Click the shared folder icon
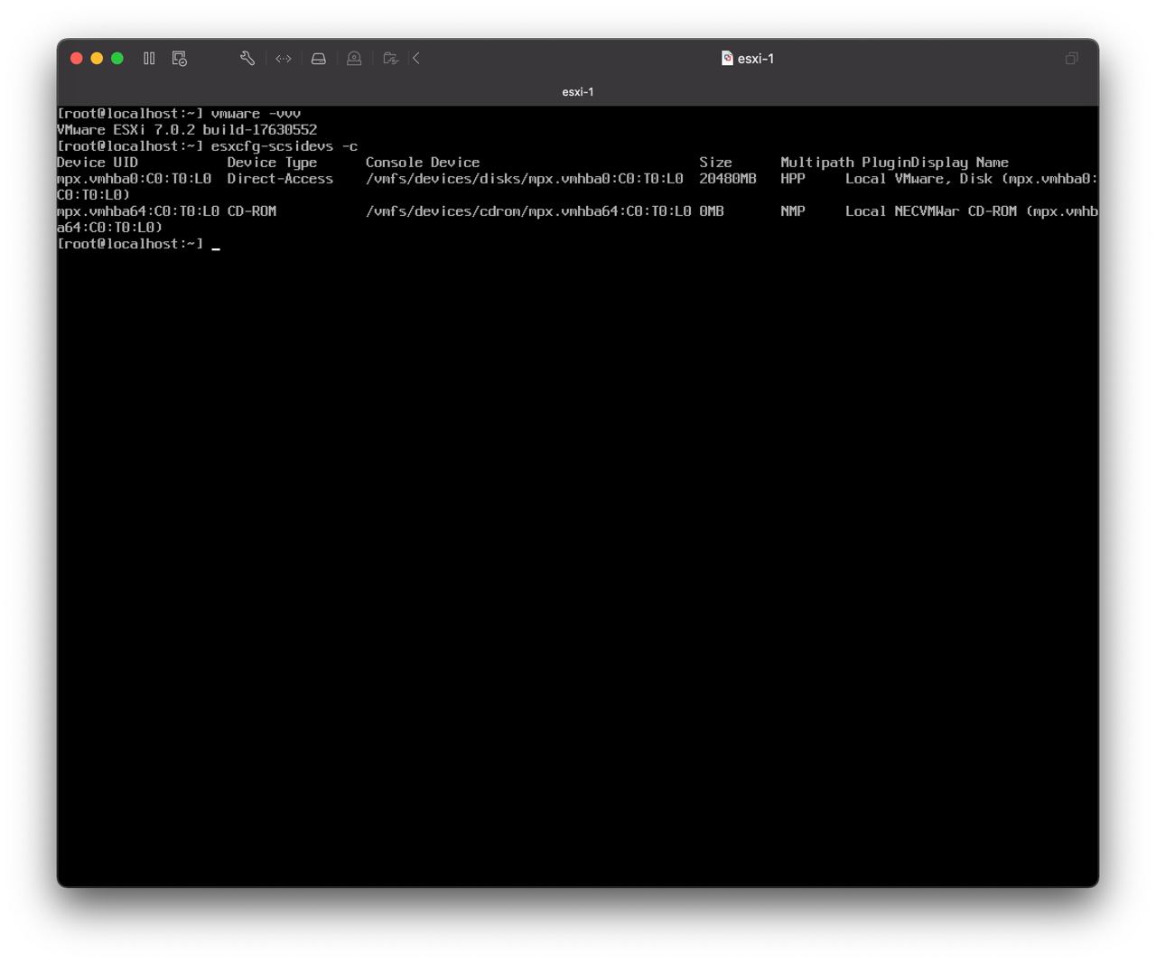Screen dimensions: 1156x963 (x=390, y=59)
